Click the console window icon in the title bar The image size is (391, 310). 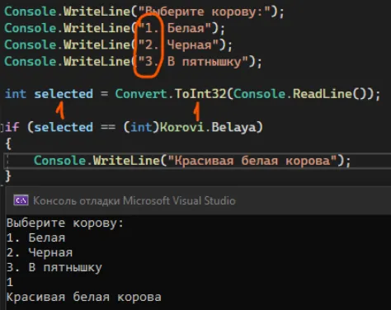coord(21,200)
